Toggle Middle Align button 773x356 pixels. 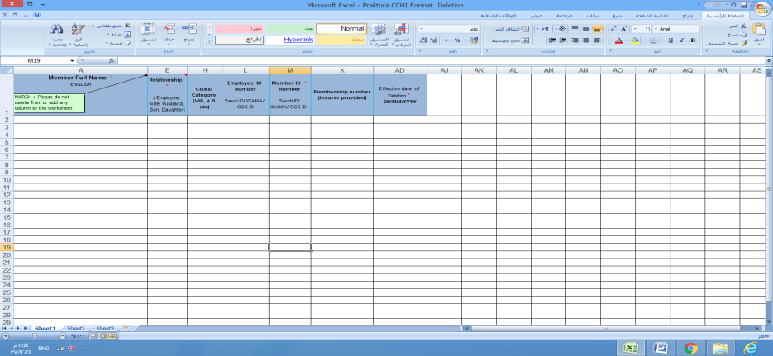(586, 29)
